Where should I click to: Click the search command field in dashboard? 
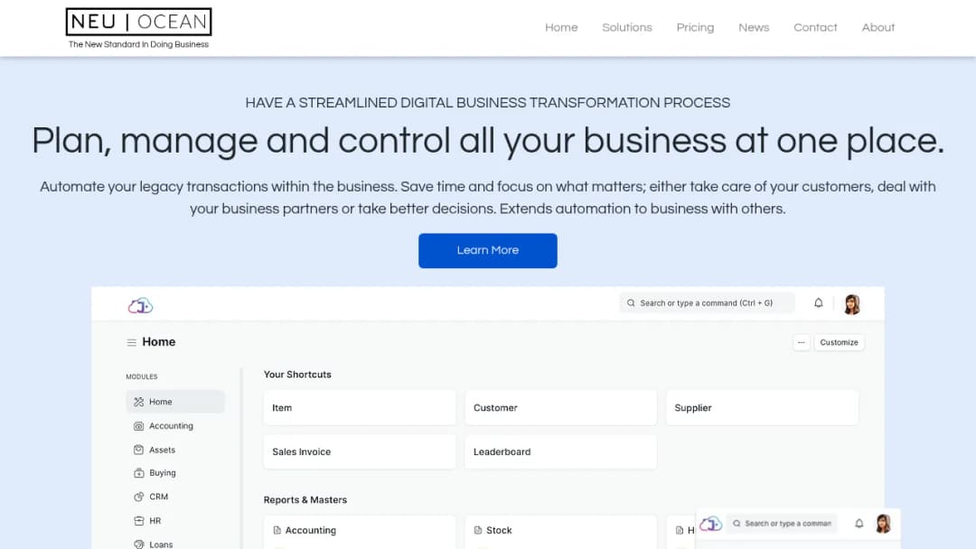[x=707, y=302]
